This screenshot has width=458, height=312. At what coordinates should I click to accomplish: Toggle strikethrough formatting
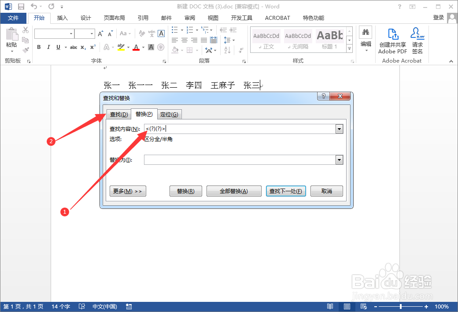pos(73,47)
